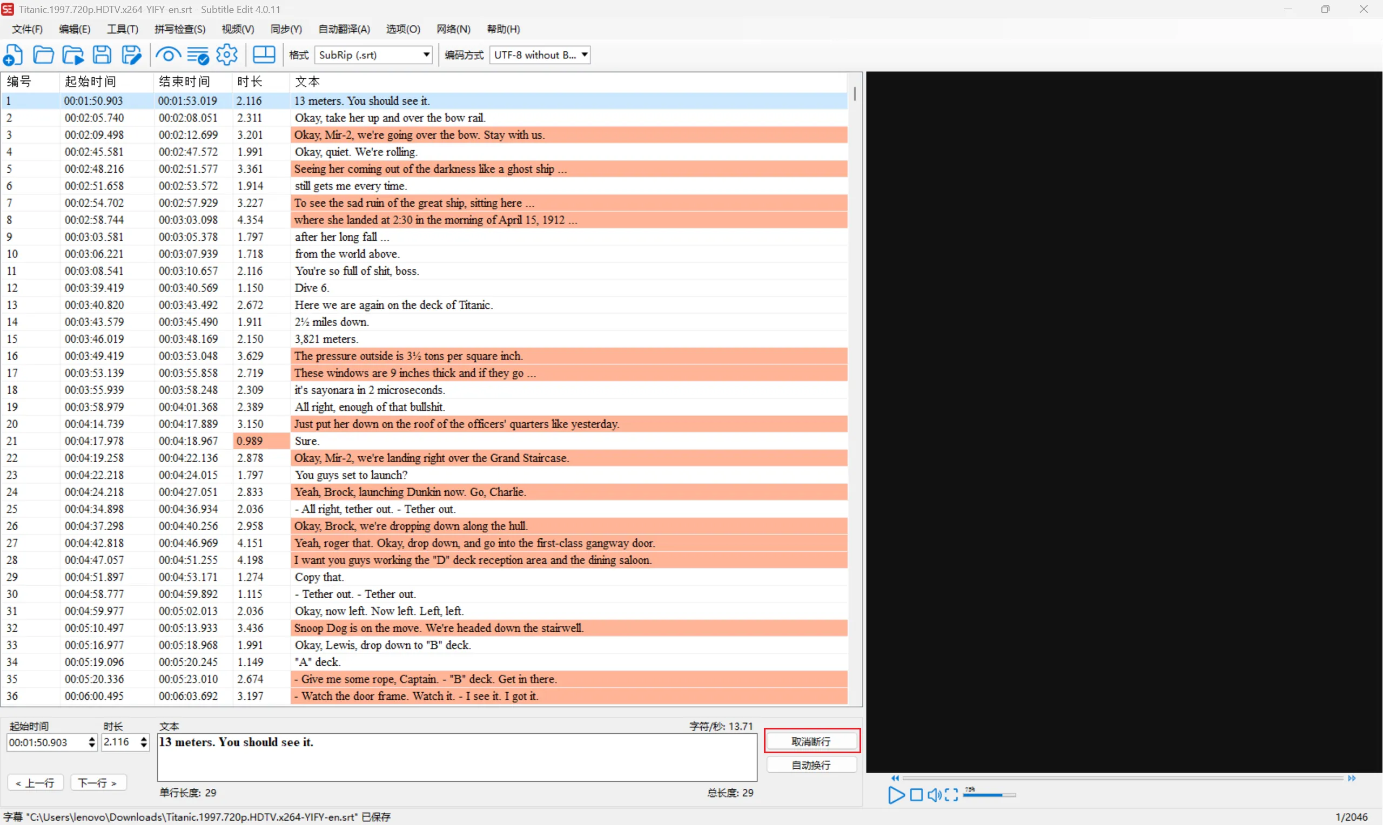1383x825 pixels.
Task: Click the Open video file icon
Action: (x=73, y=55)
